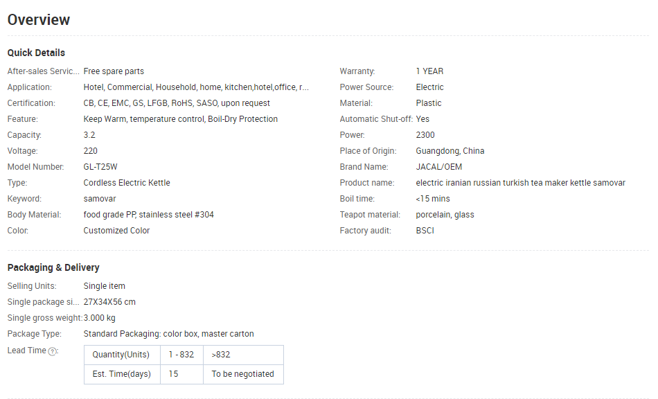Click the Automatic Shut-off value 'Yes'
This screenshot has height=399, width=658.
click(423, 119)
